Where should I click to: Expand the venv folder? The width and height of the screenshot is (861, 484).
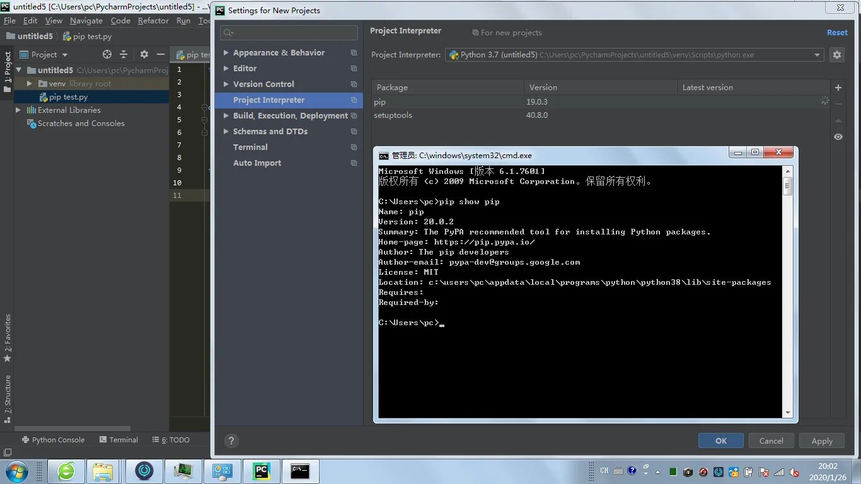29,84
